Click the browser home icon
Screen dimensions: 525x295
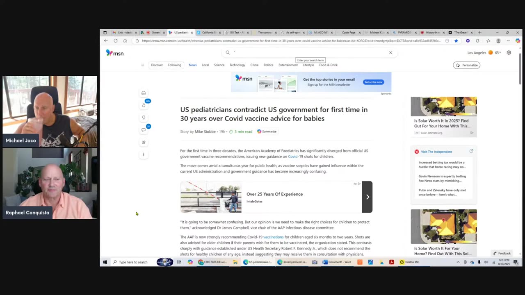125,41
